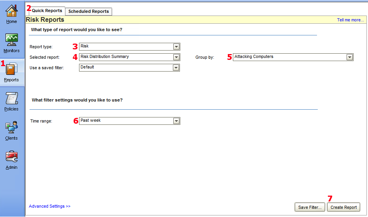Open the Policies scroll icon
The width and height of the screenshot is (368, 217).
click(x=12, y=98)
